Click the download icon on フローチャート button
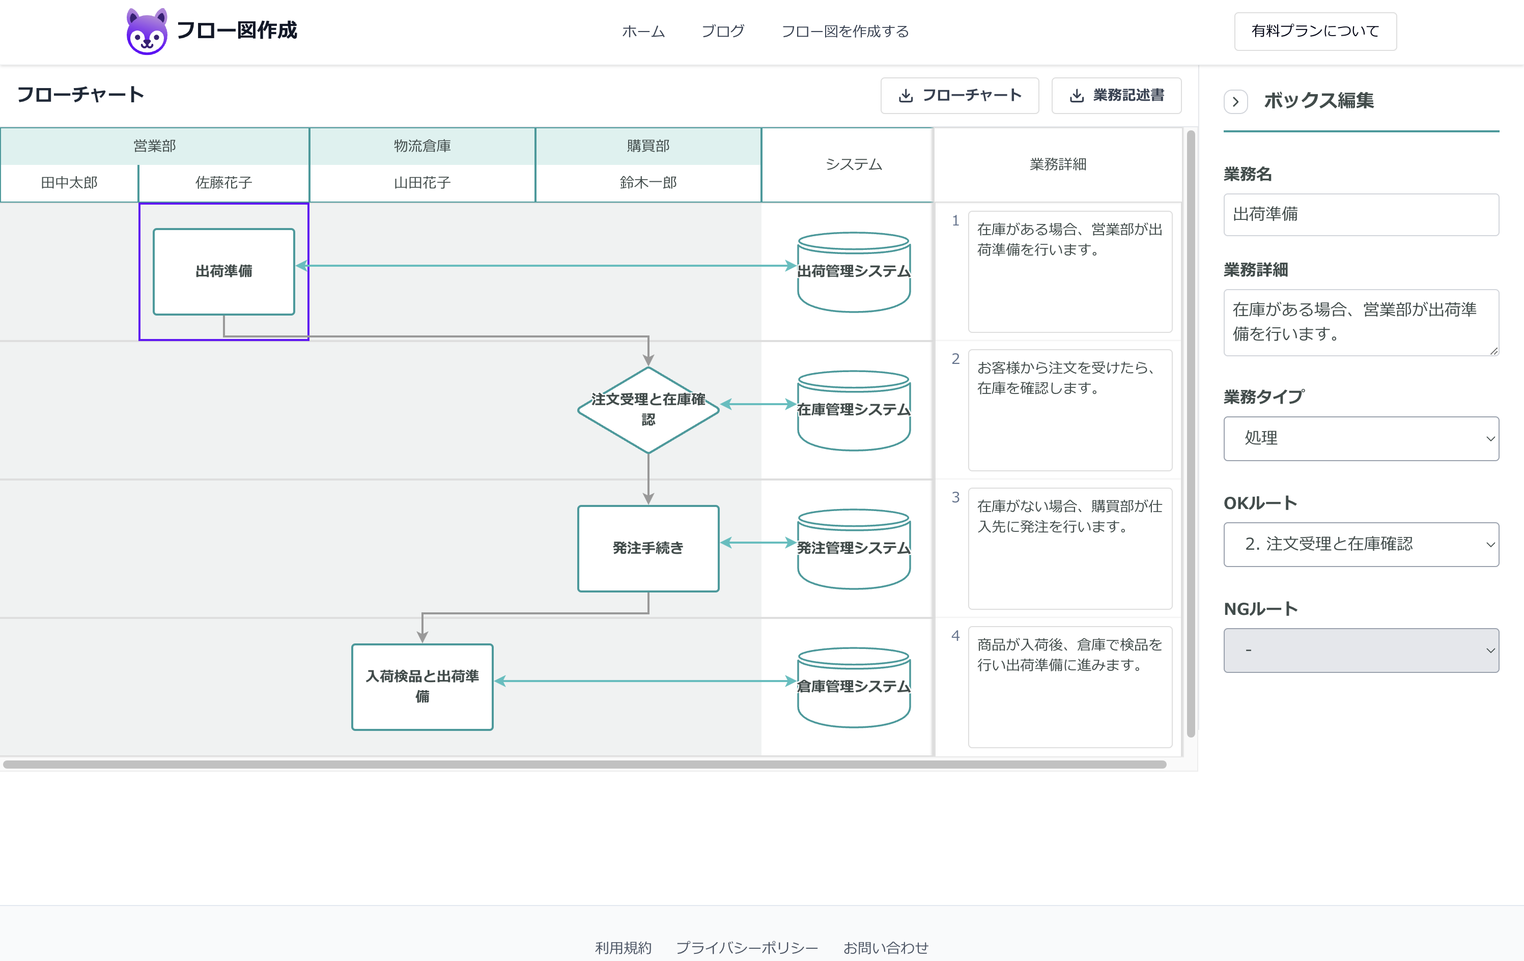 coord(906,96)
